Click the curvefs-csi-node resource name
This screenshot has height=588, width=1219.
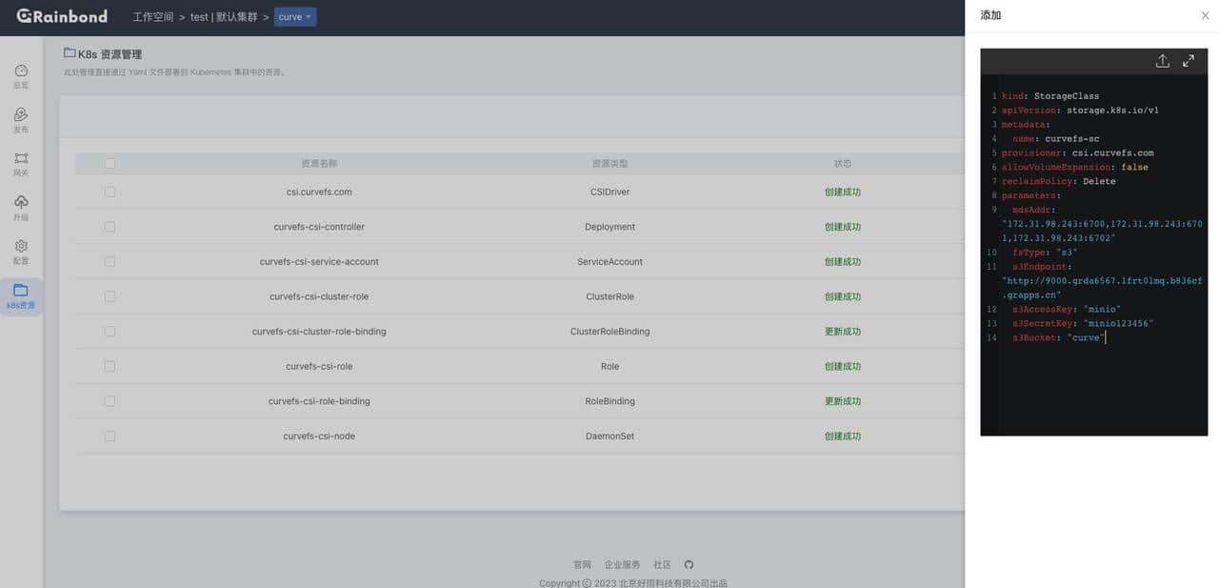click(x=319, y=436)
